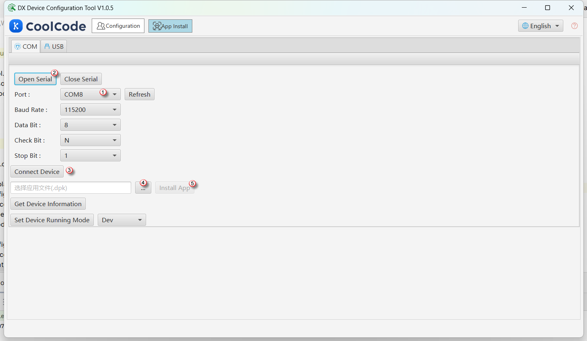The height and width of the screenshot is (341, 587).
Task: Click the Data Bit label text
Action: [x=28, y=125]
